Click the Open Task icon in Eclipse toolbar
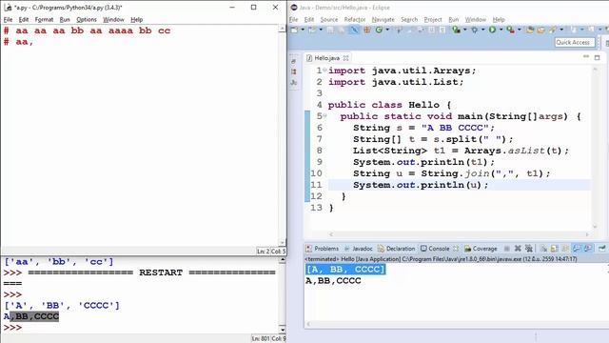The width and height of the screenshot is (609, 343). coord(540,30)
